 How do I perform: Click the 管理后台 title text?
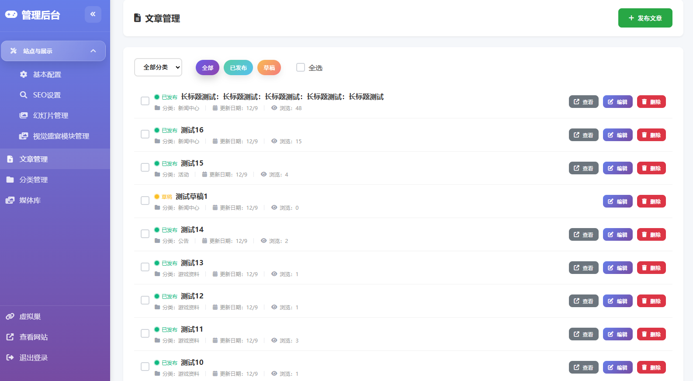[x=41, y=15]
